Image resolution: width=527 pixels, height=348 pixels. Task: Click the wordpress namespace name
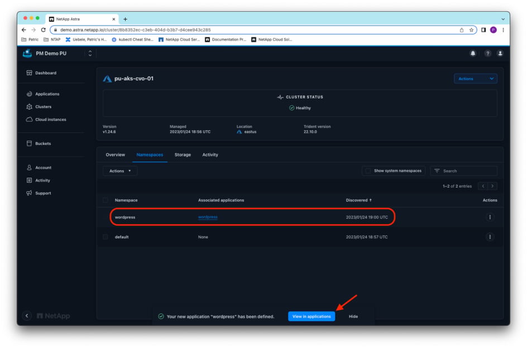pos(125,217)
